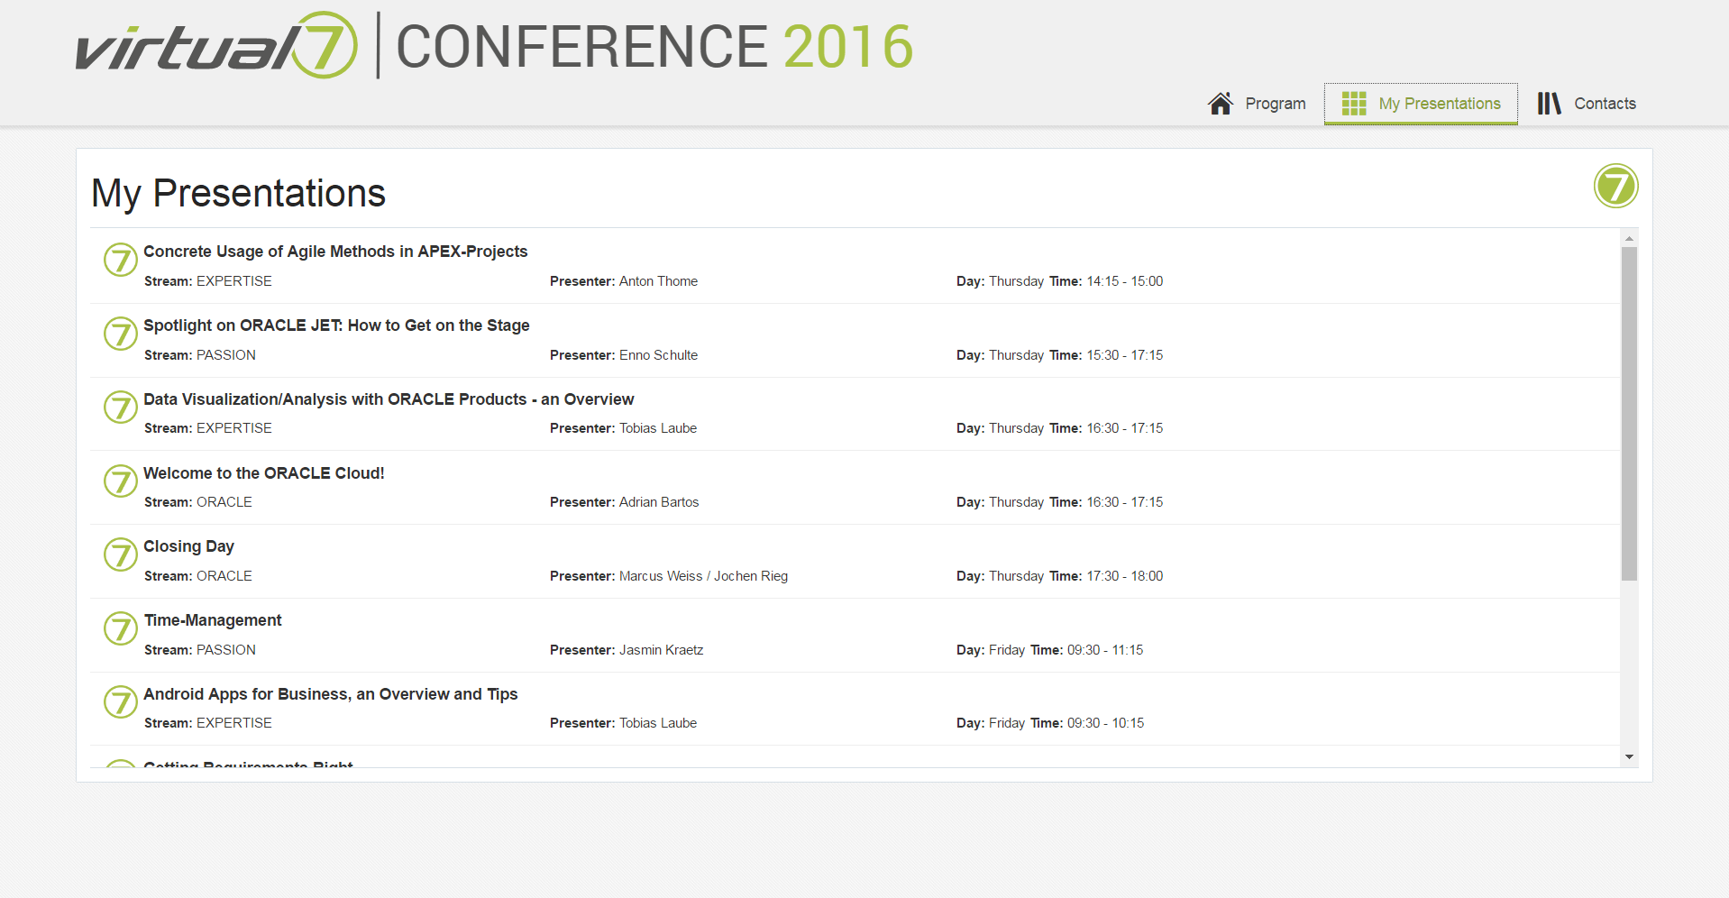The image size is (1729, 898).
Task: Click the Program house icon
Action: 1221,104
